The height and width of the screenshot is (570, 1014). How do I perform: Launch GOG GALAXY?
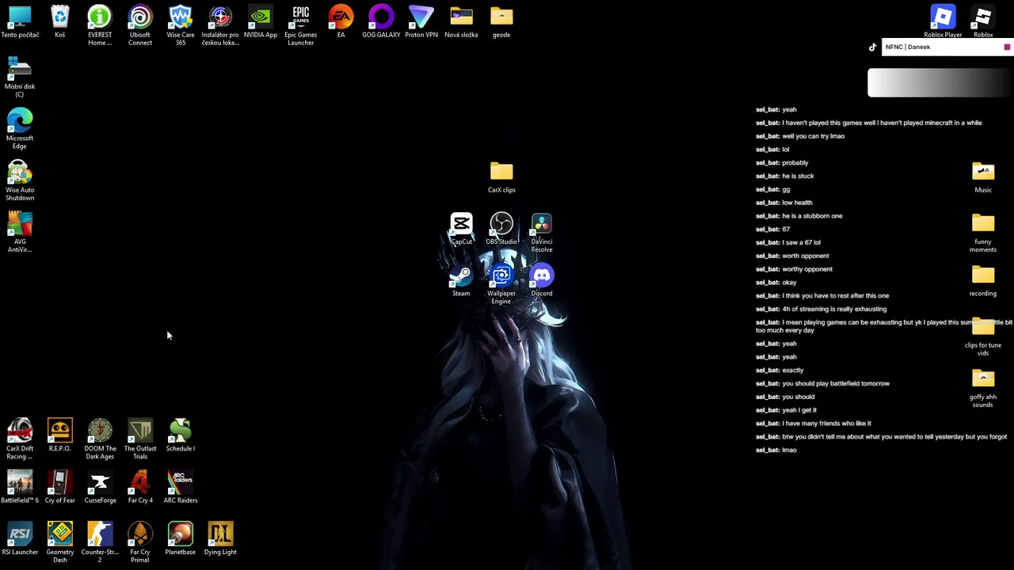tap(381, 22)
